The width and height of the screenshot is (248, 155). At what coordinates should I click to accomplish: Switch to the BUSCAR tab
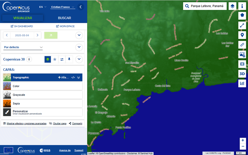tap(64, 18)
